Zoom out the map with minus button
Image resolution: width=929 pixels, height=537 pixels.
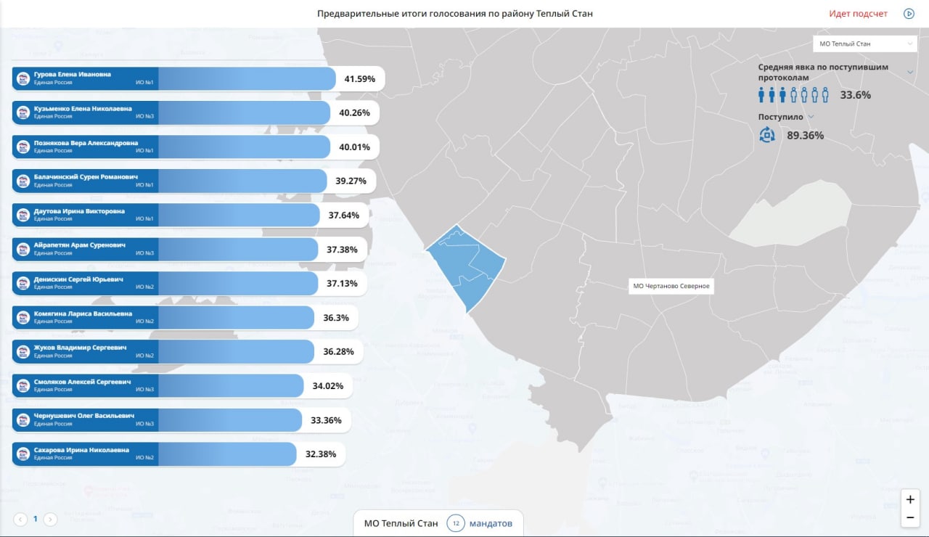[910, 517]
